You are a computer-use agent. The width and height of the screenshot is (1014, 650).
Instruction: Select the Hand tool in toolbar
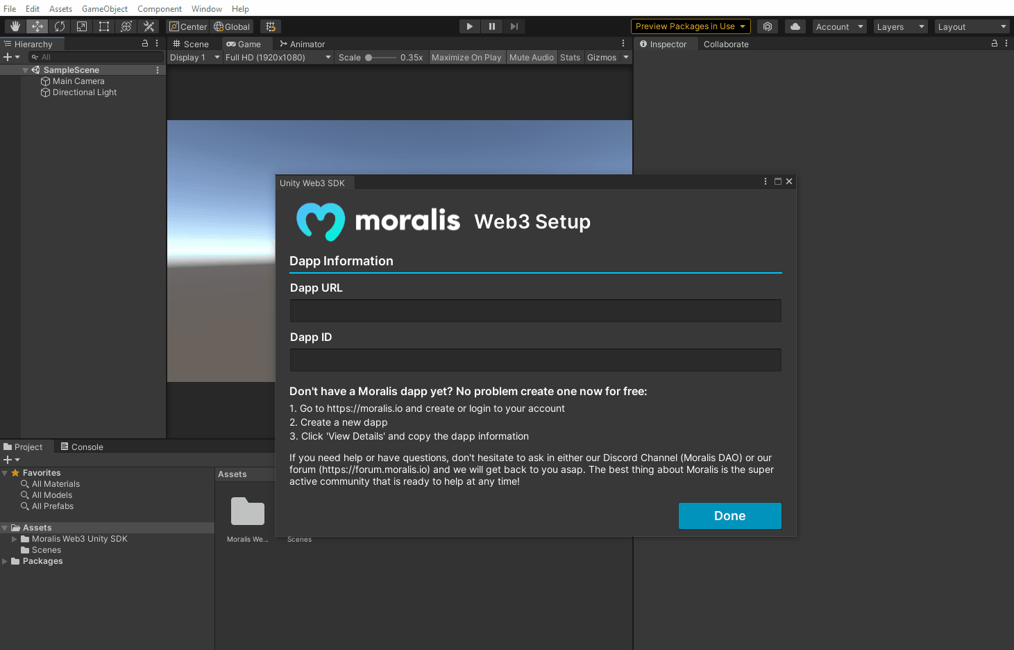click(x=15, y=26)
